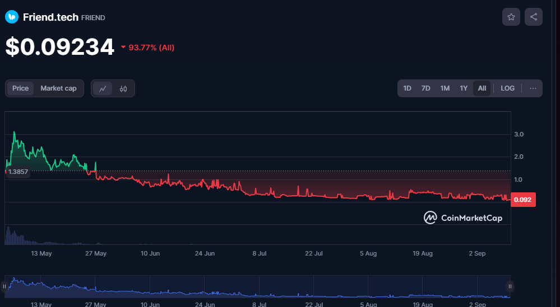The width and height of the screenshot is (560, 307).
Task: Click the Friend.tech coin name
Action: 50,17
